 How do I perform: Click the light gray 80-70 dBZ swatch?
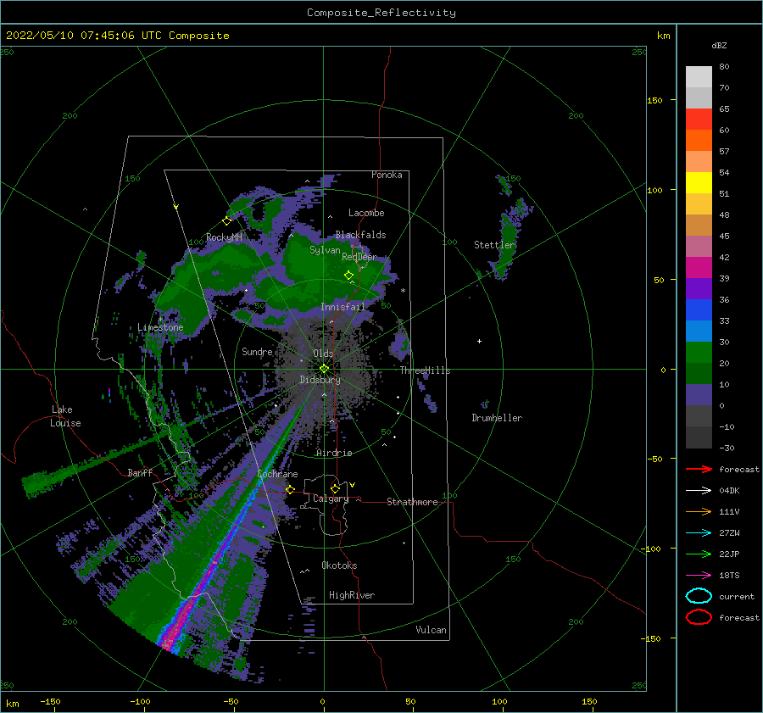pyautogui.click(x=699, y=77)
